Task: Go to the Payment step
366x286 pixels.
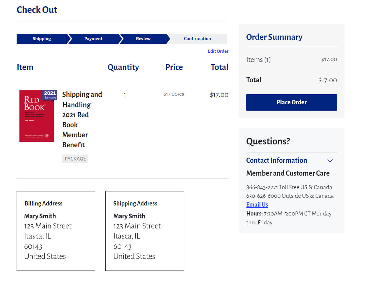Action: pos(93,39)
